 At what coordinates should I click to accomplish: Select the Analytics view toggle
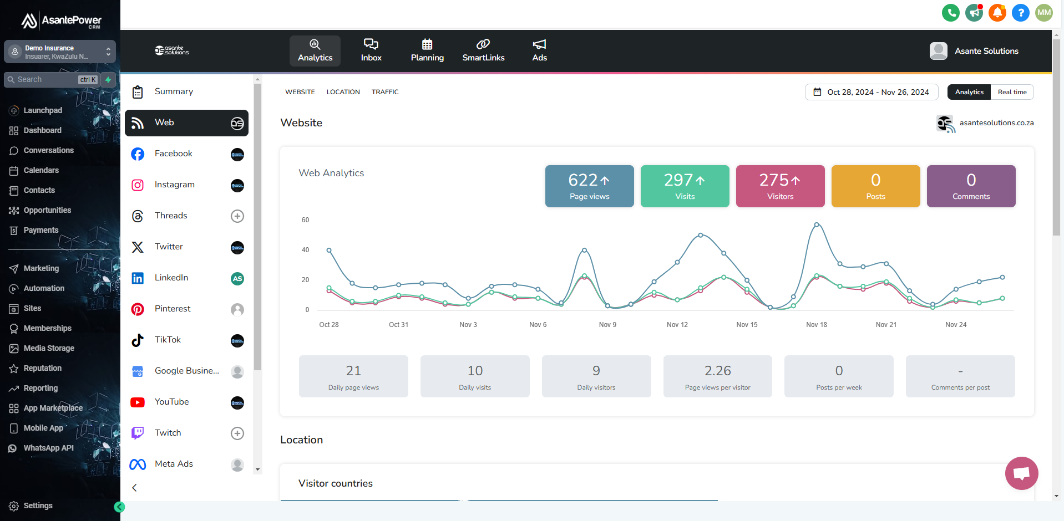(x=969, y=92)
